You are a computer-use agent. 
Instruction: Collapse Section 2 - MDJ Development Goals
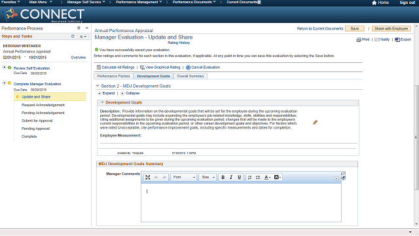[x=98, y=86]
